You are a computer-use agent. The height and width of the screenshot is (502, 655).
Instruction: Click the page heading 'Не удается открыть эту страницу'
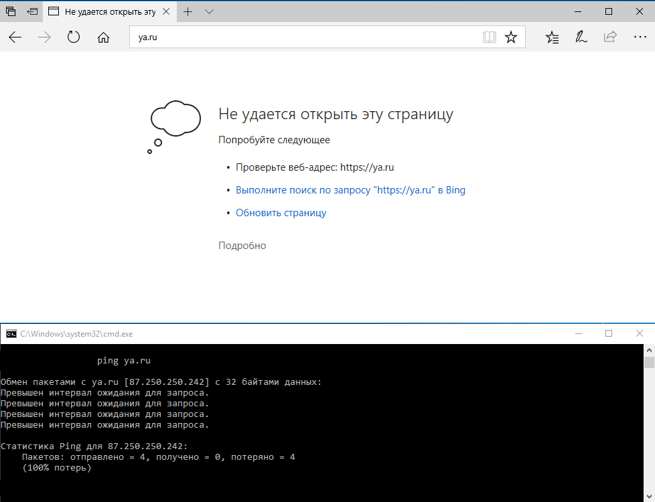336,114
